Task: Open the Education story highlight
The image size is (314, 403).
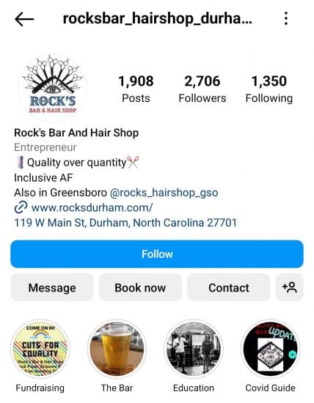Action: [194, 349]
